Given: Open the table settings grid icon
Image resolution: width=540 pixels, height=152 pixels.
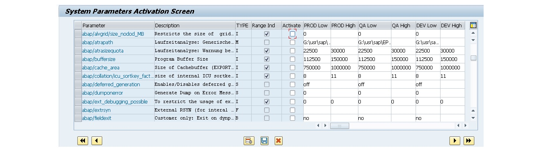Looking at the screenshot, I should point(473,25).
